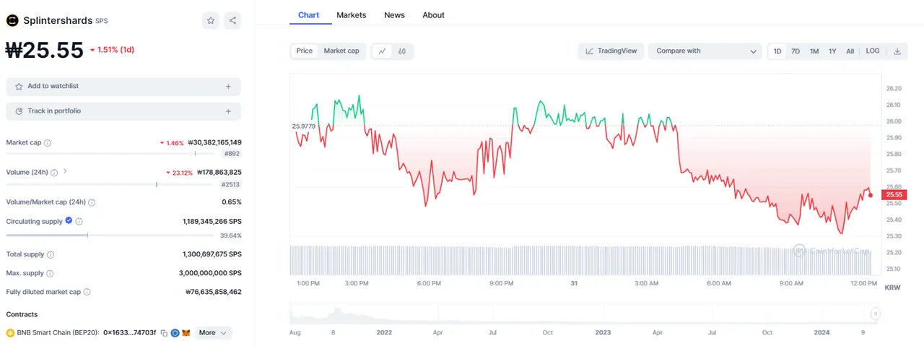Click the line chart type icon
Viewport: 924px width, 346px height.
click(382, 51)
